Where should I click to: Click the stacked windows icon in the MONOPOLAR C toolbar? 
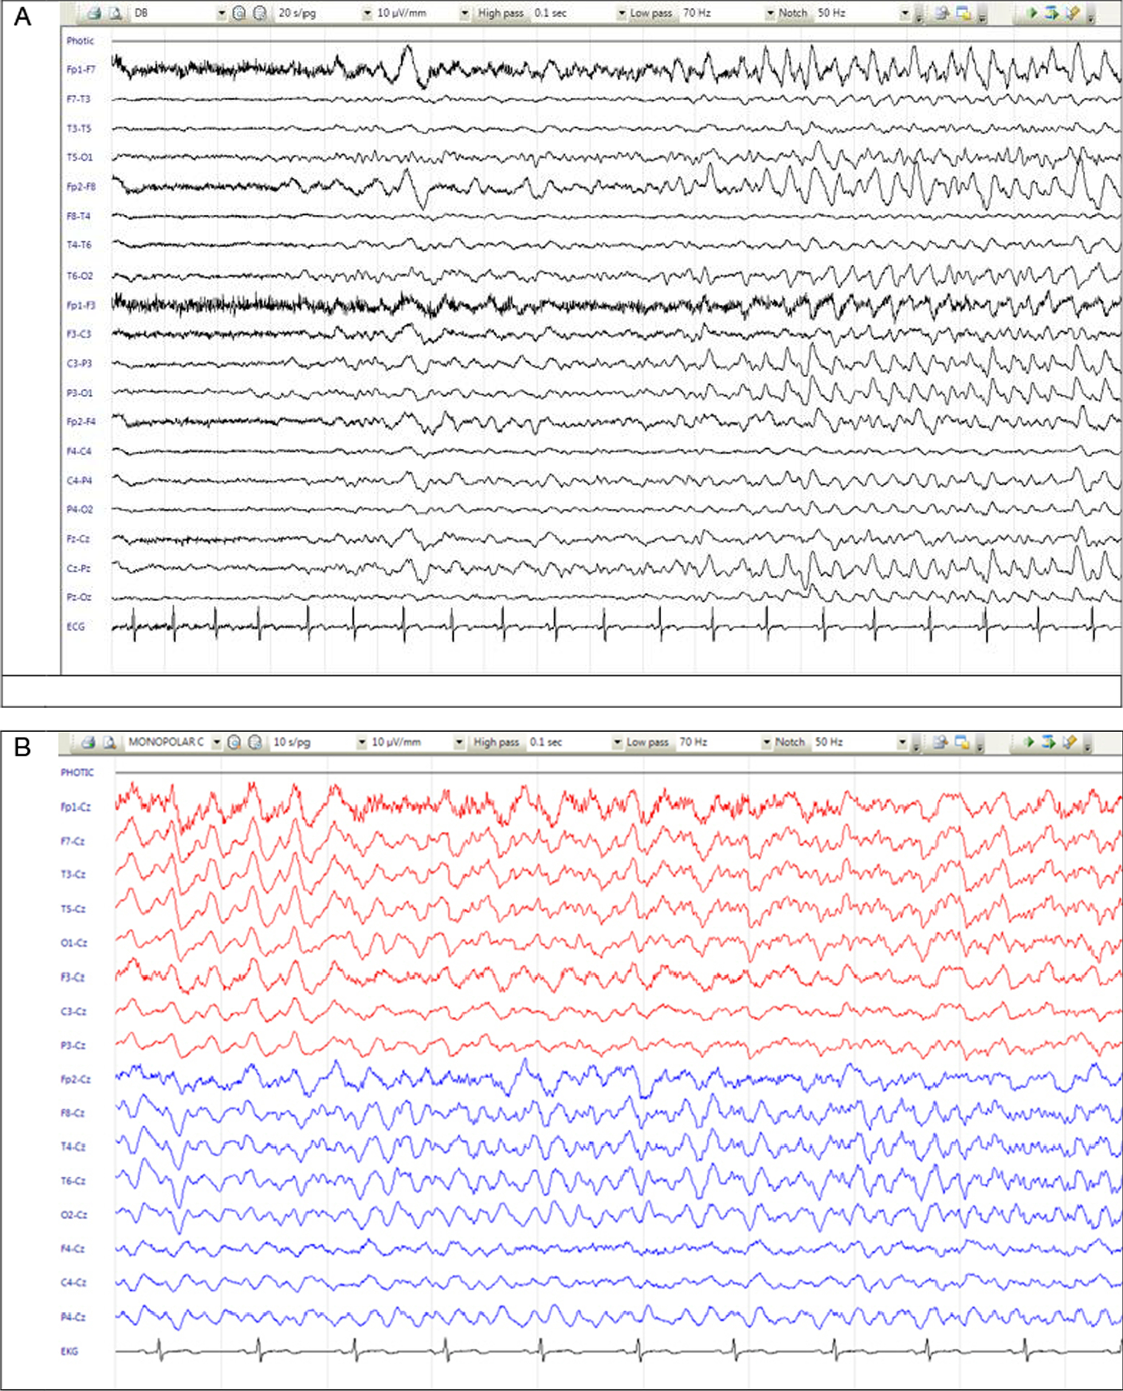(x=962, y=742)
